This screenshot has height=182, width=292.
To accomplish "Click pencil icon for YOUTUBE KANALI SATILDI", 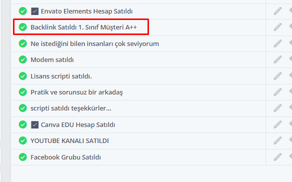I will point(277,140).
